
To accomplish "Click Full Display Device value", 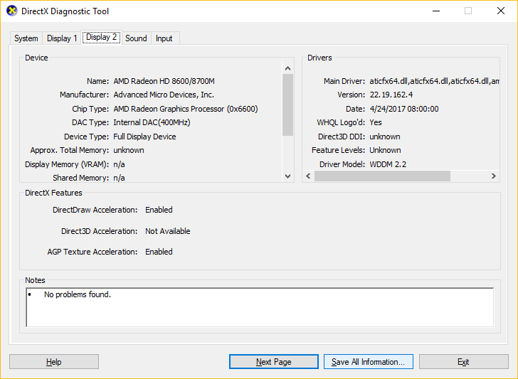I will pyautogui.click(x=144, y=137).
